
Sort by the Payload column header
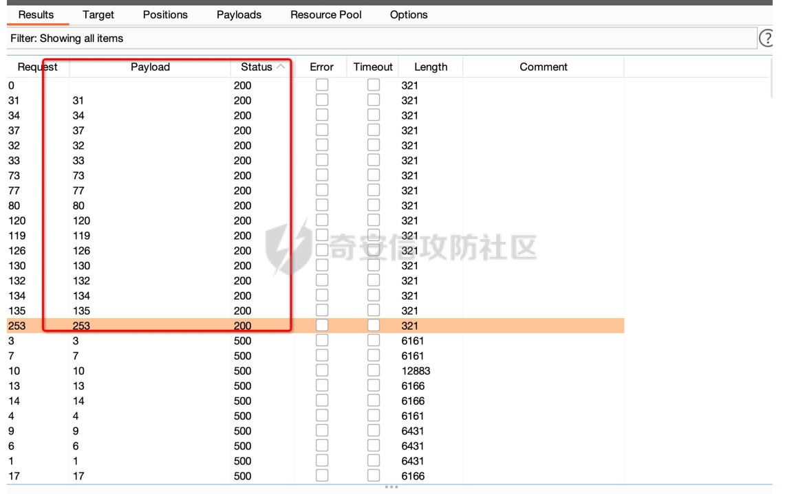click(150, 67)
